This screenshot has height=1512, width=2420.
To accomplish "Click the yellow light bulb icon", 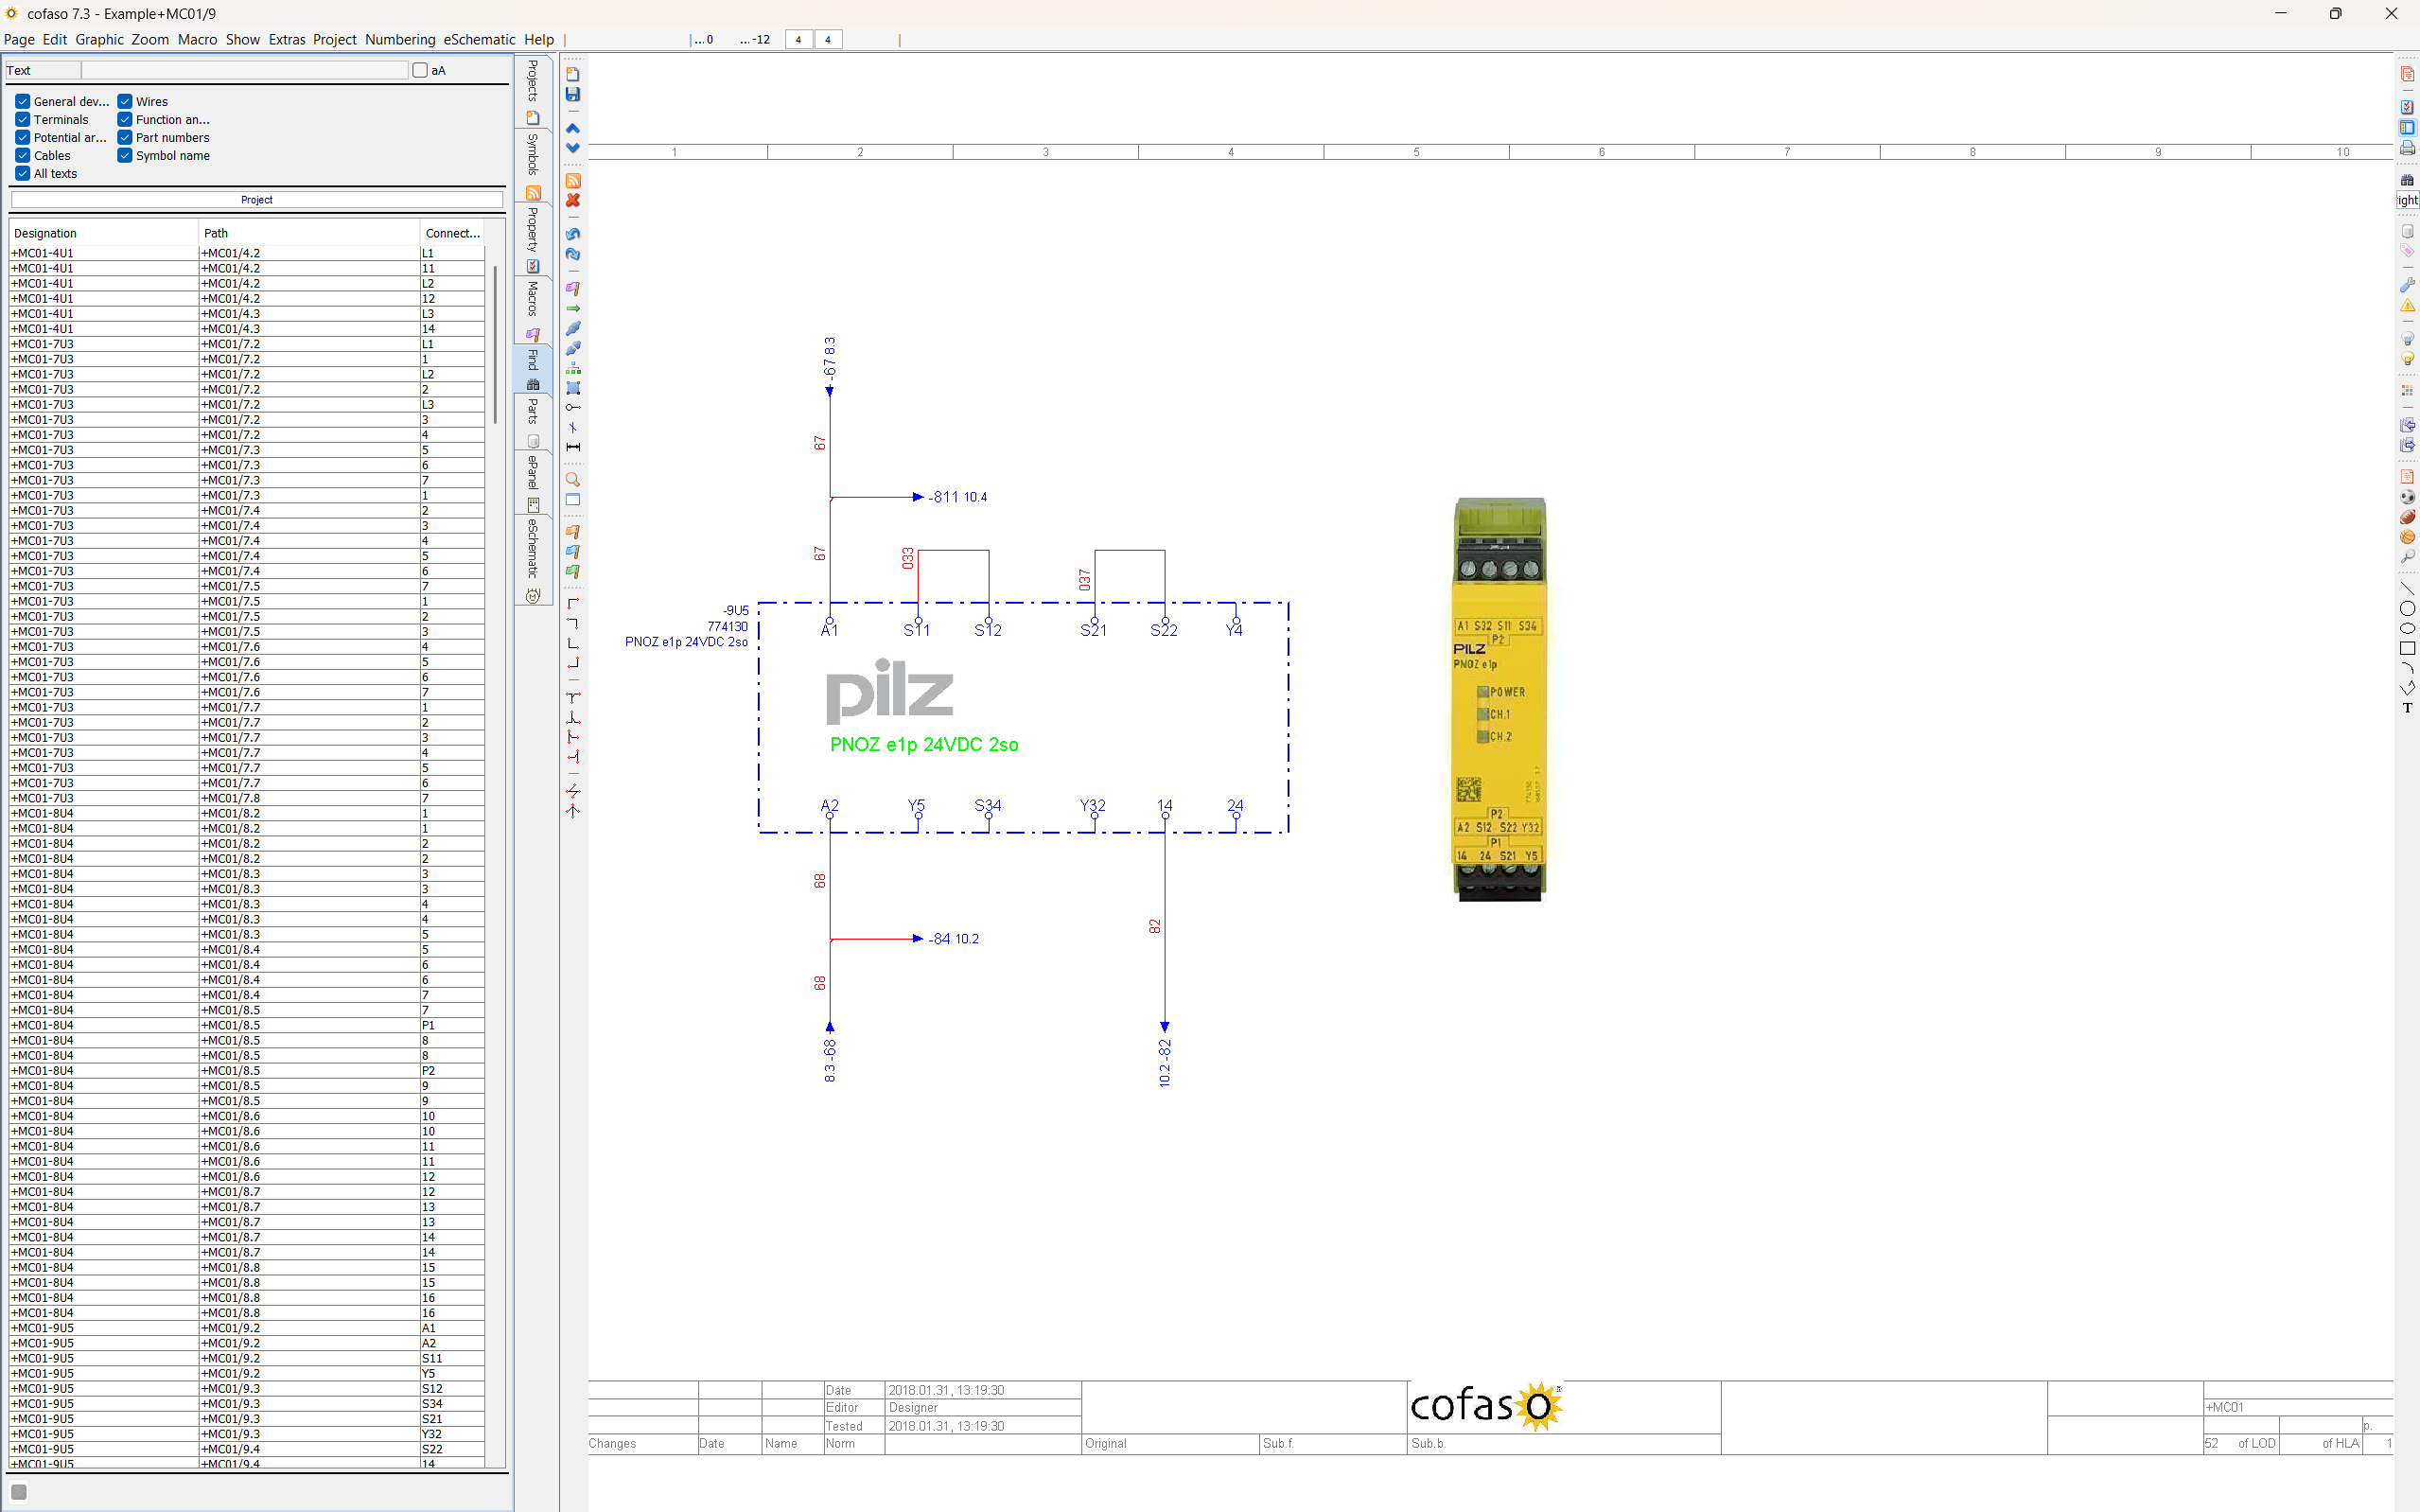I will (2407, 359).
